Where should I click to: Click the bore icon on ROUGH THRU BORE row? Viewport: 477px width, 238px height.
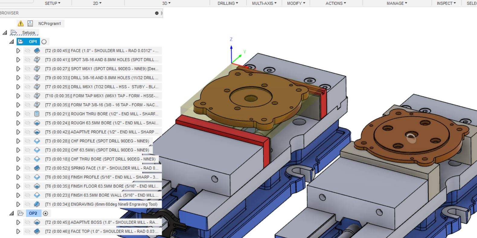(x=37, y=114)
